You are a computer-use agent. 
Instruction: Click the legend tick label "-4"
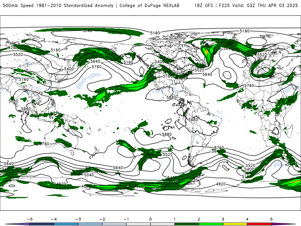tap(54, 219)
